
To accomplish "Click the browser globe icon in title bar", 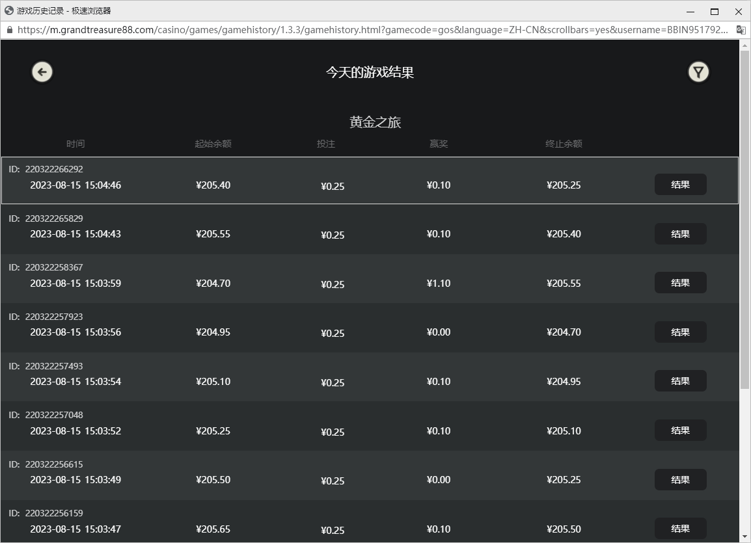I will click(x=8, y=10).
